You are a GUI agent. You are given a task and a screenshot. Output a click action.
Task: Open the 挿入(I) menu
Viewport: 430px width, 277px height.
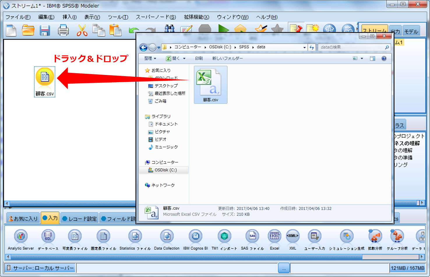(70, 17)
